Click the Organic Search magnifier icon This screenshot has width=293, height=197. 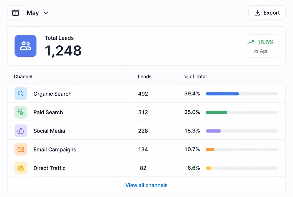pos(21,93)
